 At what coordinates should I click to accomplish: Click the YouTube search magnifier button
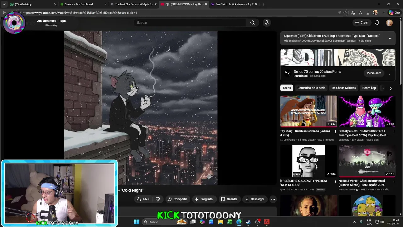[x=252, y=23]
